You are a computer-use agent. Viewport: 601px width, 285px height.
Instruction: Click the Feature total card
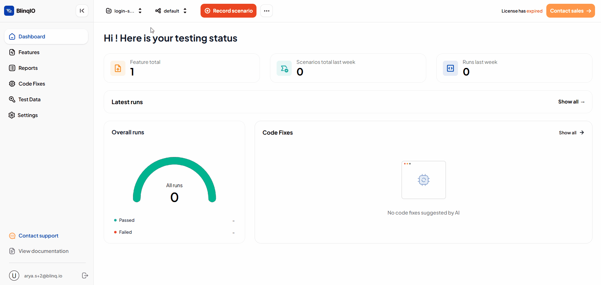click(182, 68)
